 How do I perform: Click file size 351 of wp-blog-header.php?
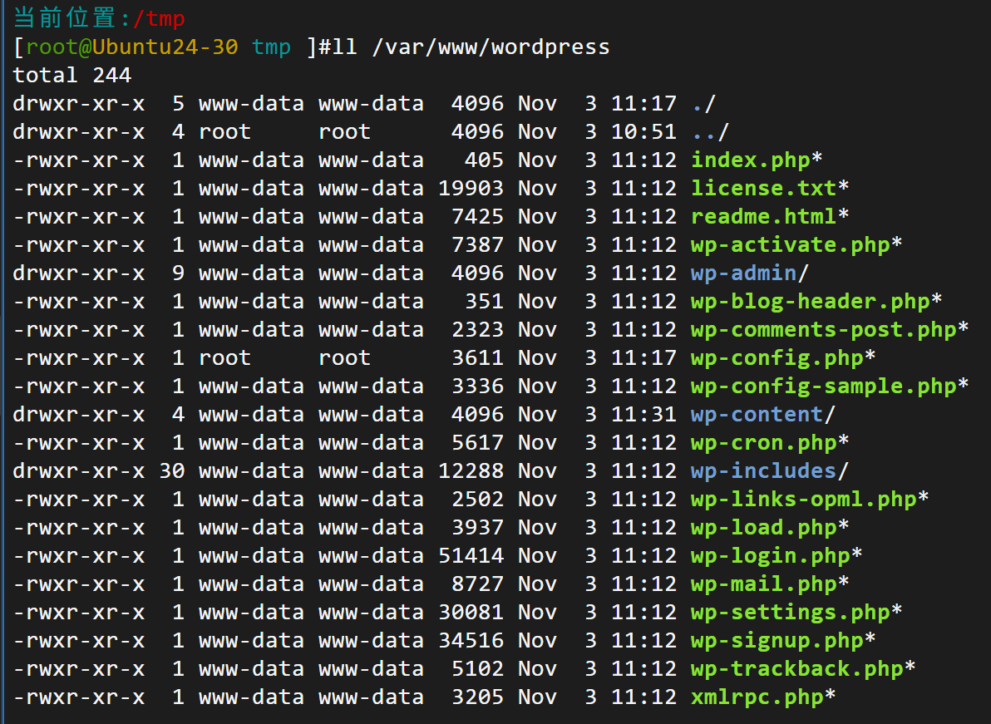coord(484,302)
